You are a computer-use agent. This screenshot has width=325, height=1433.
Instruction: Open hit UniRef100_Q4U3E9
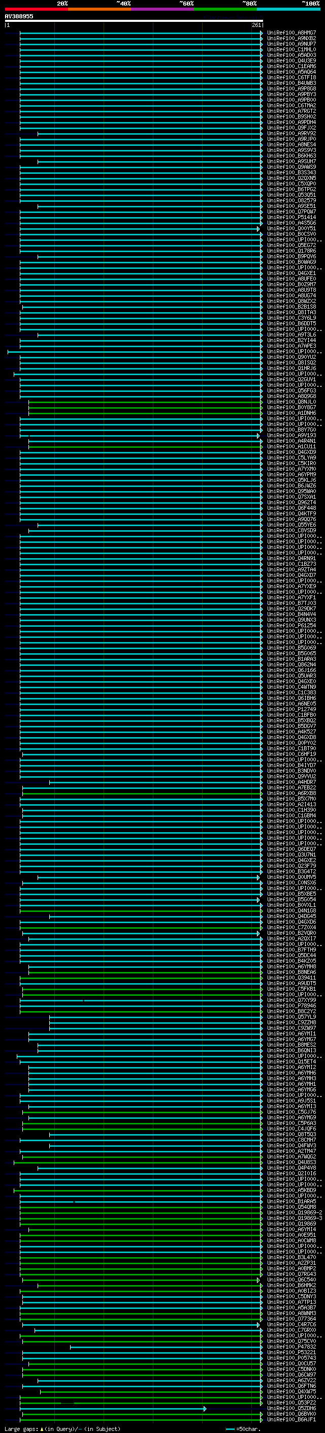(x=291, y=60)
